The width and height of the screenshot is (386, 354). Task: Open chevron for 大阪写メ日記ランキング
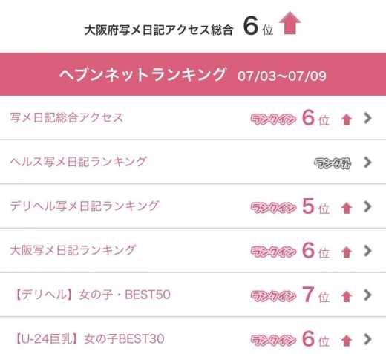coord(367,251)
